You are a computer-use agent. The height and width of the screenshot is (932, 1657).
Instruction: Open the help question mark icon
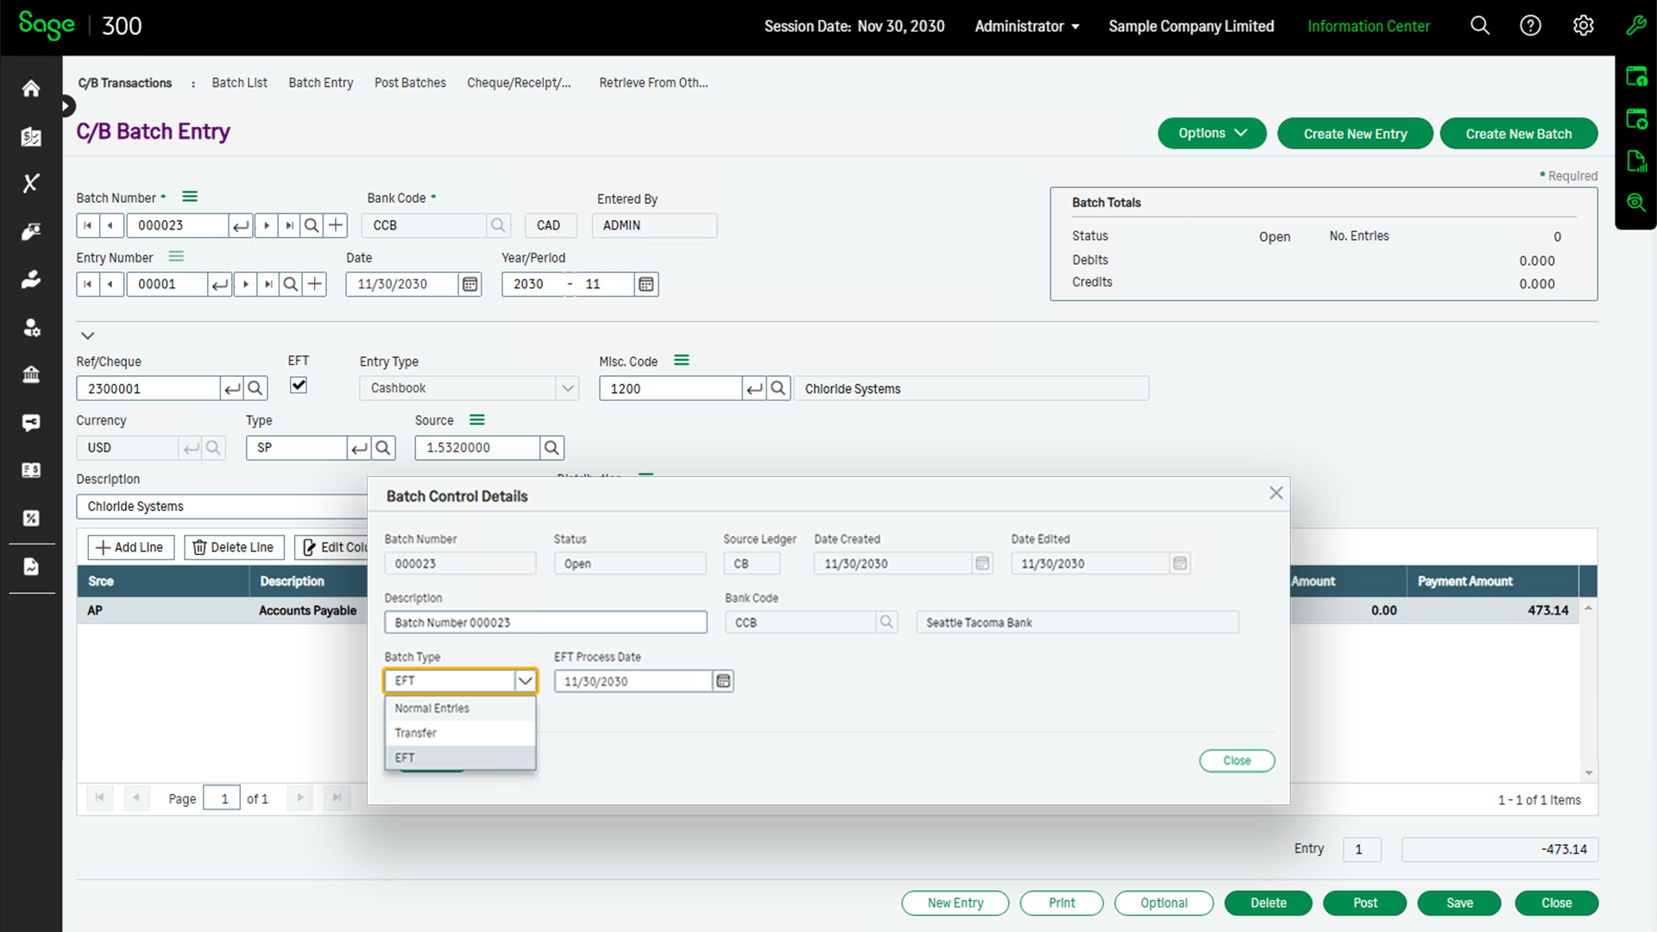(1530, 26)
